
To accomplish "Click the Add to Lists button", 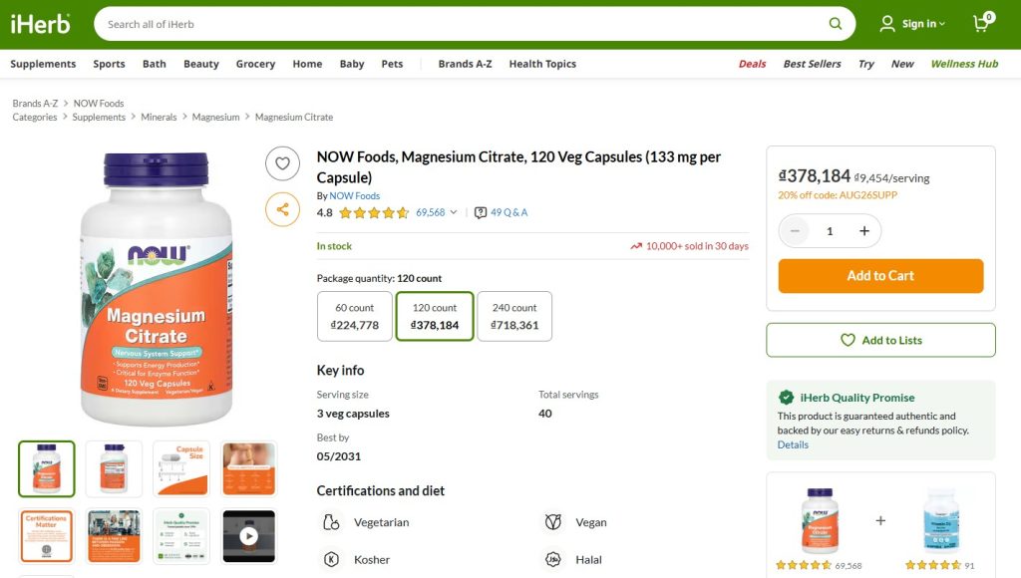I will pyautogui.click(x=880, y=340).
